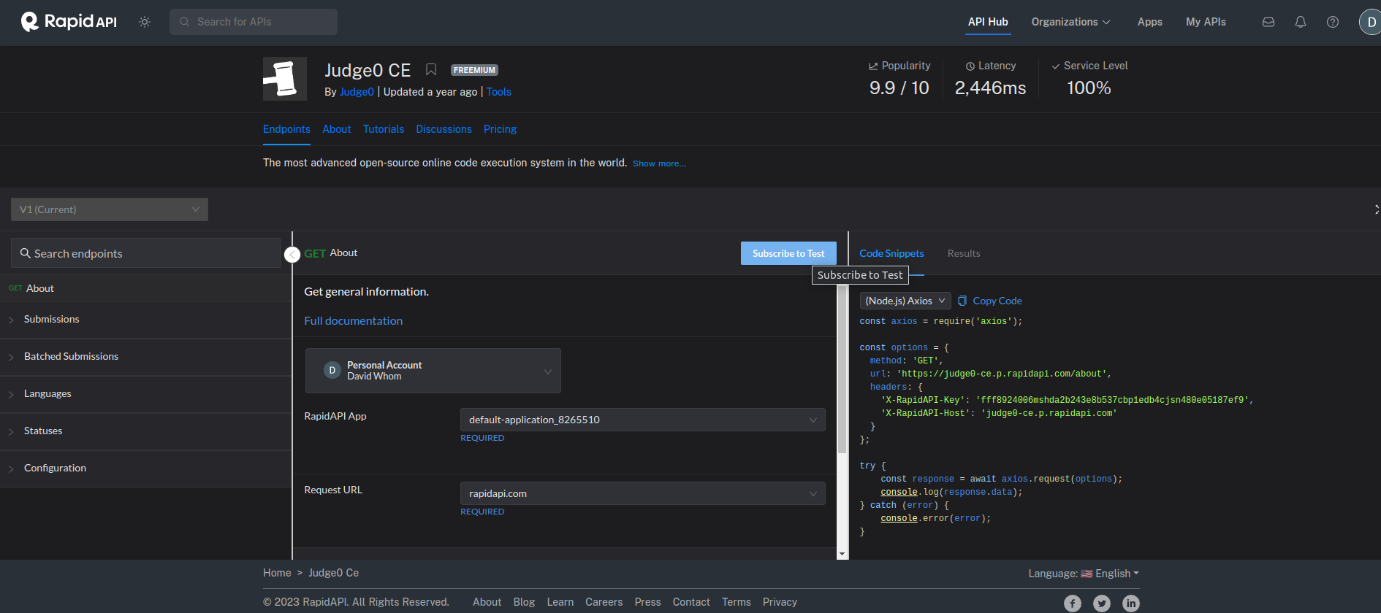Switch to the Code Snippets tab
1381x613 pixels.
tap(891, 253)
